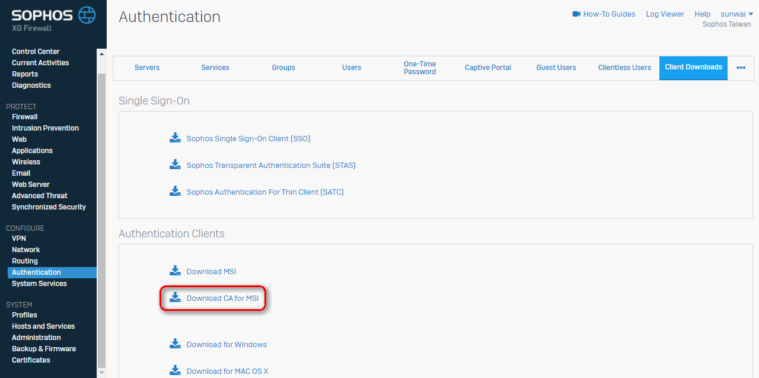Image resolution: width=759 pixels, height=378 pixels.
Task: Expand the sunwai user dropdown
Action: point(736,14)
